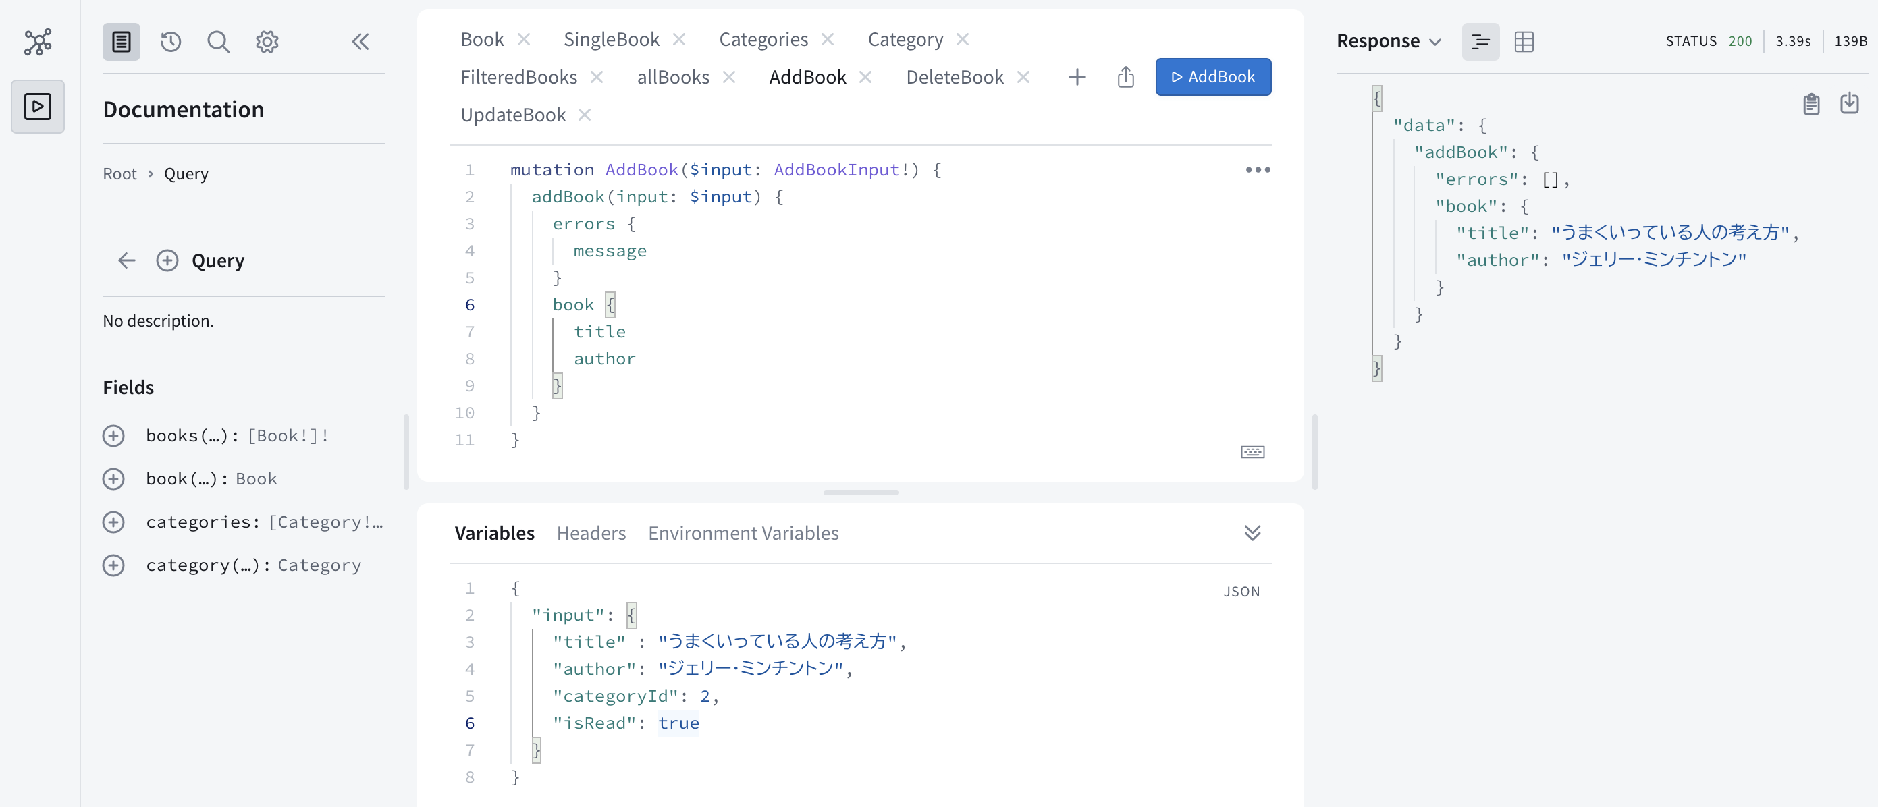Switch to the allBooks tab
Screen dimensions: 1878x807
click(x=673, y=76)
